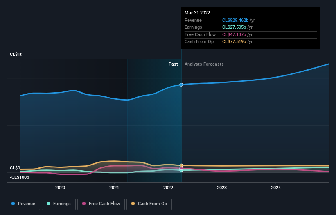Select the 2024 axis label
Viewport: 336px width, 215px height.
[276, 188]
